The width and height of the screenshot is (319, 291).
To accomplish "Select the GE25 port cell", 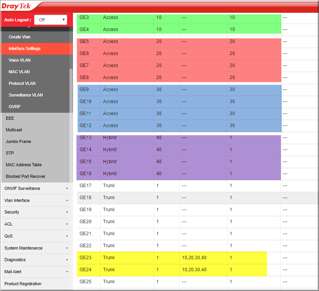I will tap(89, 282).
